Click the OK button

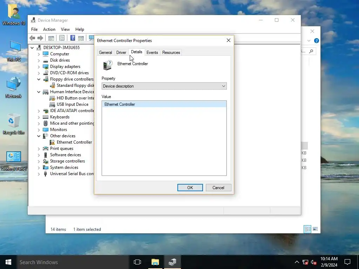[190, 188]
